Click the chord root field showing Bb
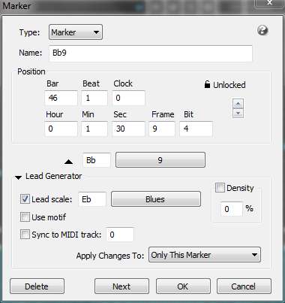The image size is (285, 303). pos(97,160)
